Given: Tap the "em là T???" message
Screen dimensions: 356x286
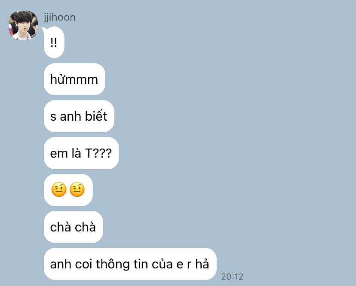Looking at the screenshot, I should (x=81, y=153).
